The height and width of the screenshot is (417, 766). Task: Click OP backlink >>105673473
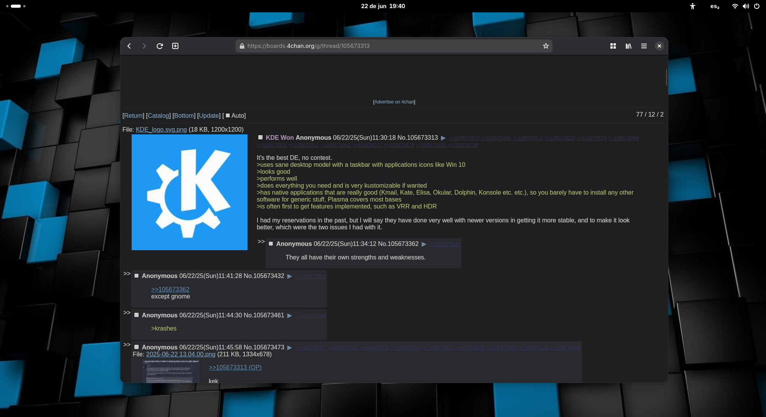click(x=464, y=138)
